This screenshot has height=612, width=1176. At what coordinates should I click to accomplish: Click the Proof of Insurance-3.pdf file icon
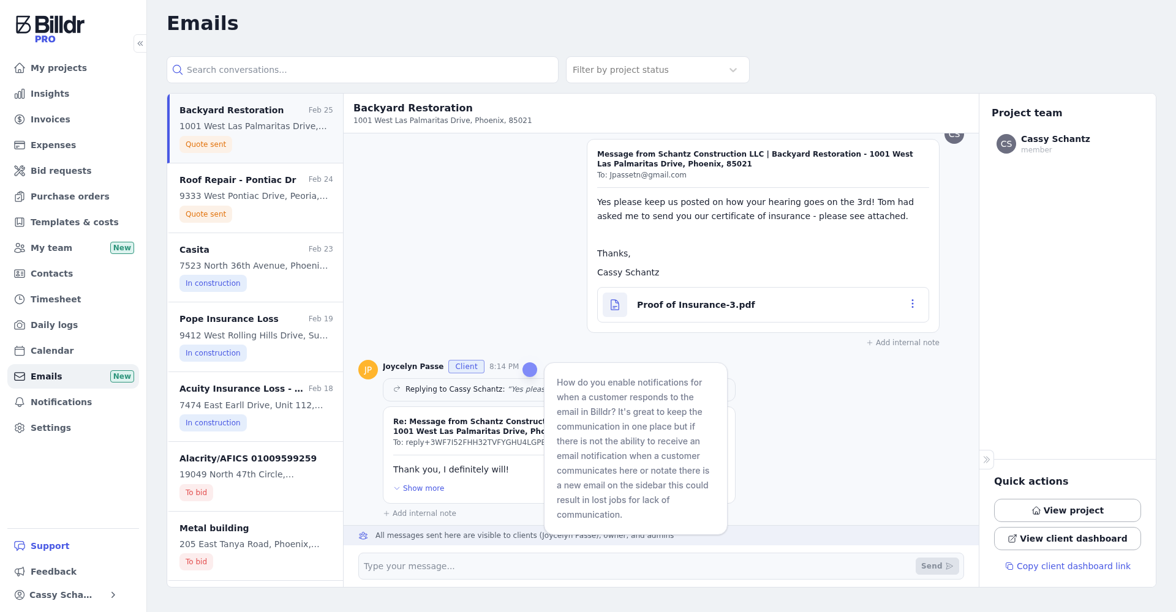coord(615,305)
